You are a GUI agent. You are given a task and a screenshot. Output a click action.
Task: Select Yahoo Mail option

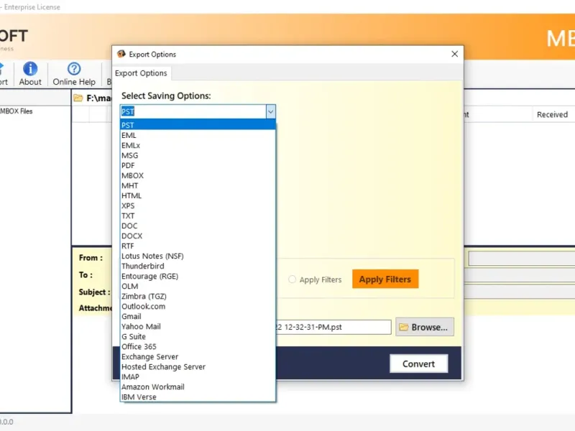click(198, 327)
